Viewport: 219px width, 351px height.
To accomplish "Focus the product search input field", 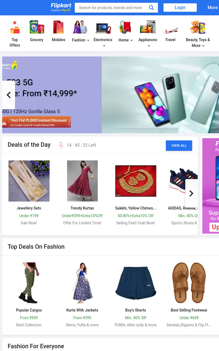I will pos(112,8).
